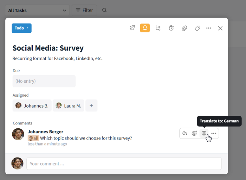Screen dimensions: 246x180
Task: Click the Your comment input field
Action: [124, 163]
